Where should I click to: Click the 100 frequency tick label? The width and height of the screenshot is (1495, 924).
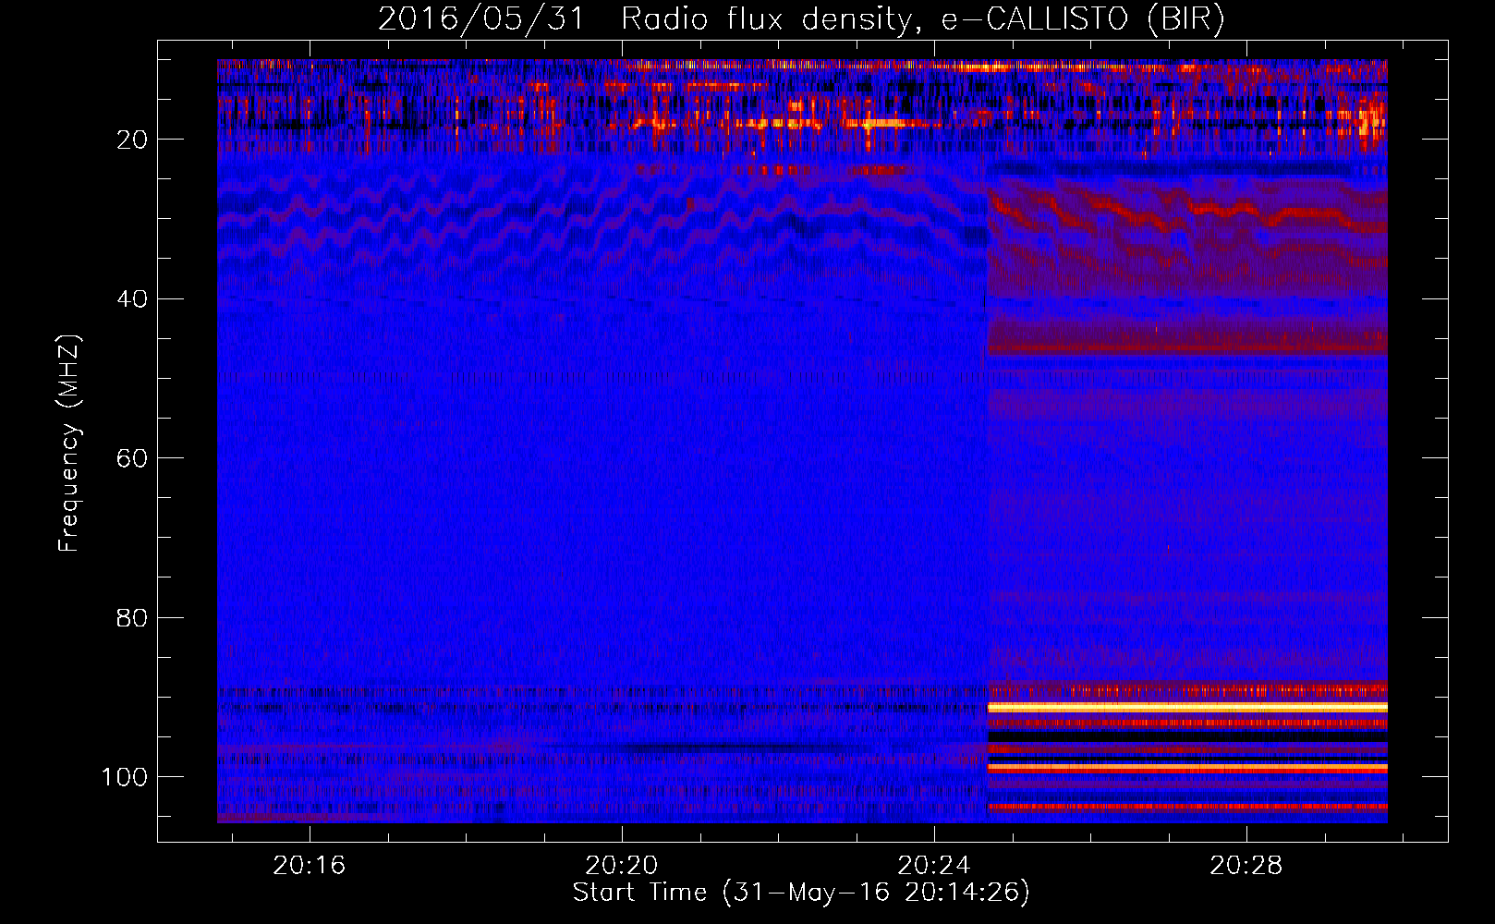125,777
